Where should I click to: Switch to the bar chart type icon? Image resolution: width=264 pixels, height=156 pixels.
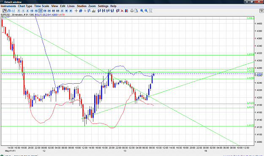tap(9, 11)
